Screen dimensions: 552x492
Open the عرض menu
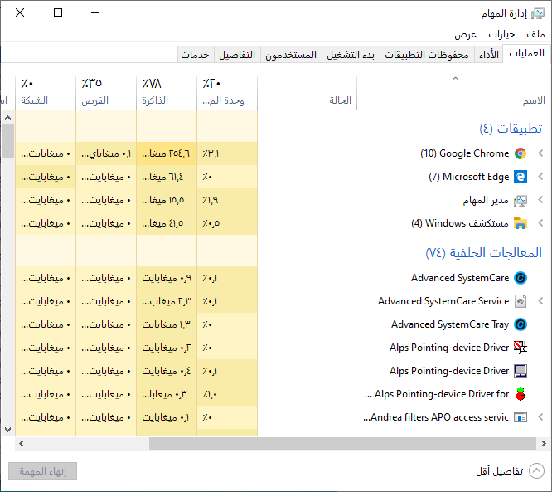[465, 34]
